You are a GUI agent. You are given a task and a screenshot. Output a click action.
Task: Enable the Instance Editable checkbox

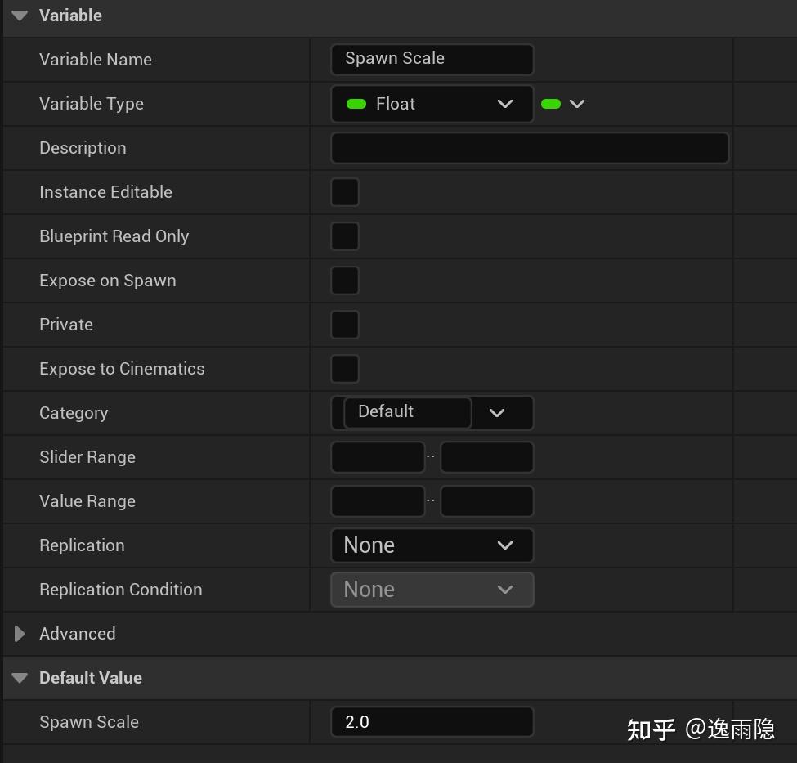344,191
